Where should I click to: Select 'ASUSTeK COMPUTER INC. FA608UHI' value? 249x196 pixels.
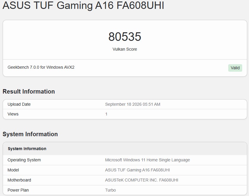pos(142,180)
